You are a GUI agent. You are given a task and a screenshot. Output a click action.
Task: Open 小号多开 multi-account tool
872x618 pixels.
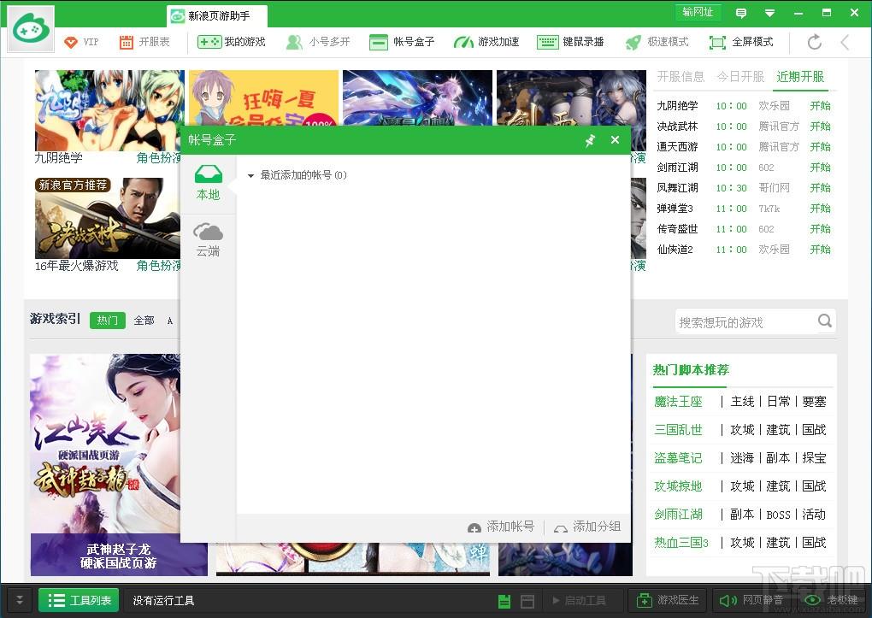pyautogui.click(x=317, y=42)
